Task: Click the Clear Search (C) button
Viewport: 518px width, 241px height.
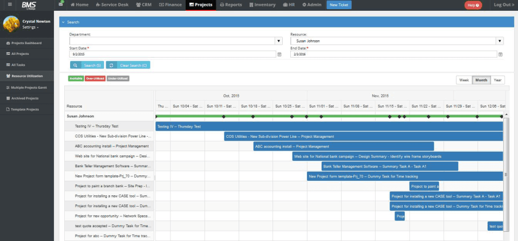Action: (x=128, y=65)
